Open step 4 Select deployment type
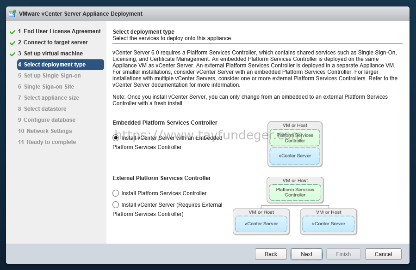The height and width of the screenshot is (270, 416). tap(61, 65)
